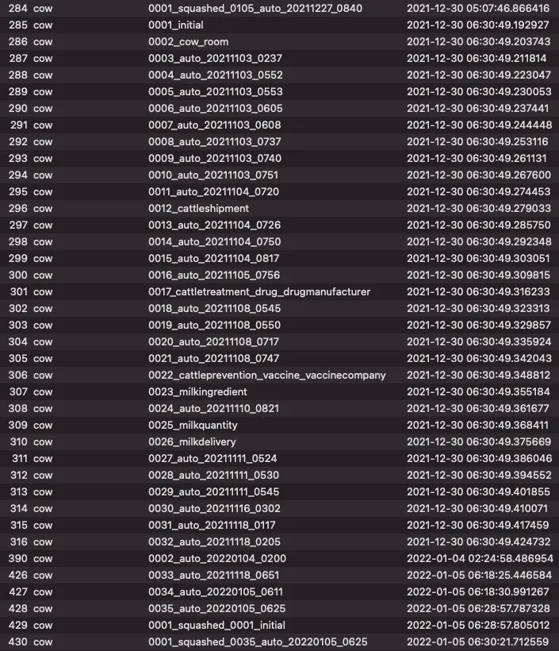Click 0017_cattletreatment_drug_drugmanufacturer cell
The height and width of the screenshot is (651, 559).
[x=259, y=291]
